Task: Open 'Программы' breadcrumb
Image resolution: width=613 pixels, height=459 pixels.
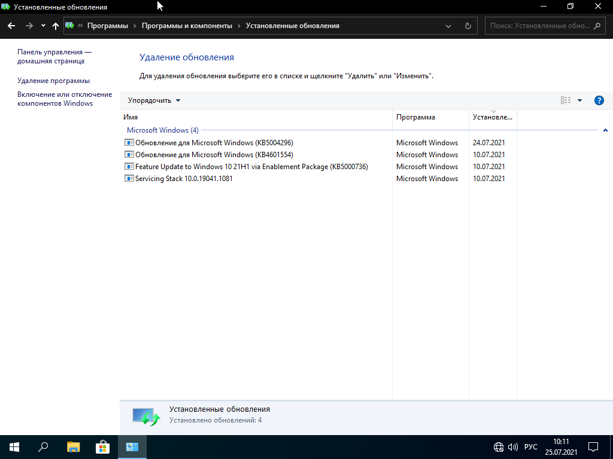Action: pyautogui.click(x=108, y=26)
